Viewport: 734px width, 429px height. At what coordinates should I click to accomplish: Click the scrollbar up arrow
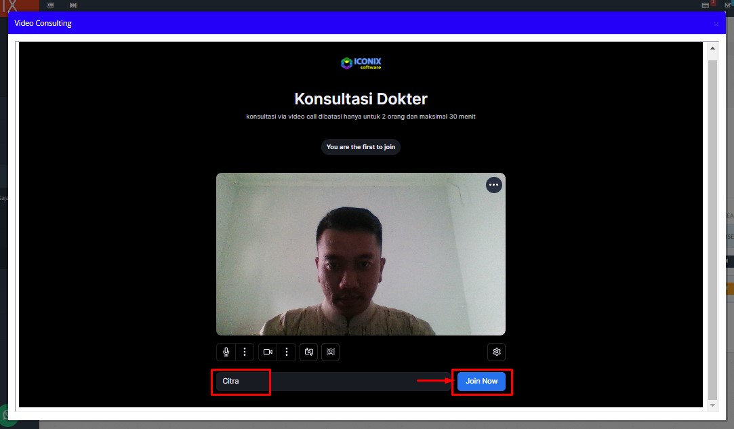pyautogui.click(x=712, y=49)
